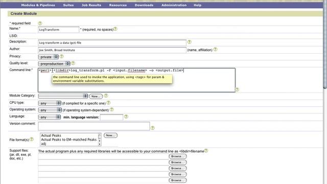Open the Help menu
Viewport: 327px width, 184px height.
tap(197, 5)
